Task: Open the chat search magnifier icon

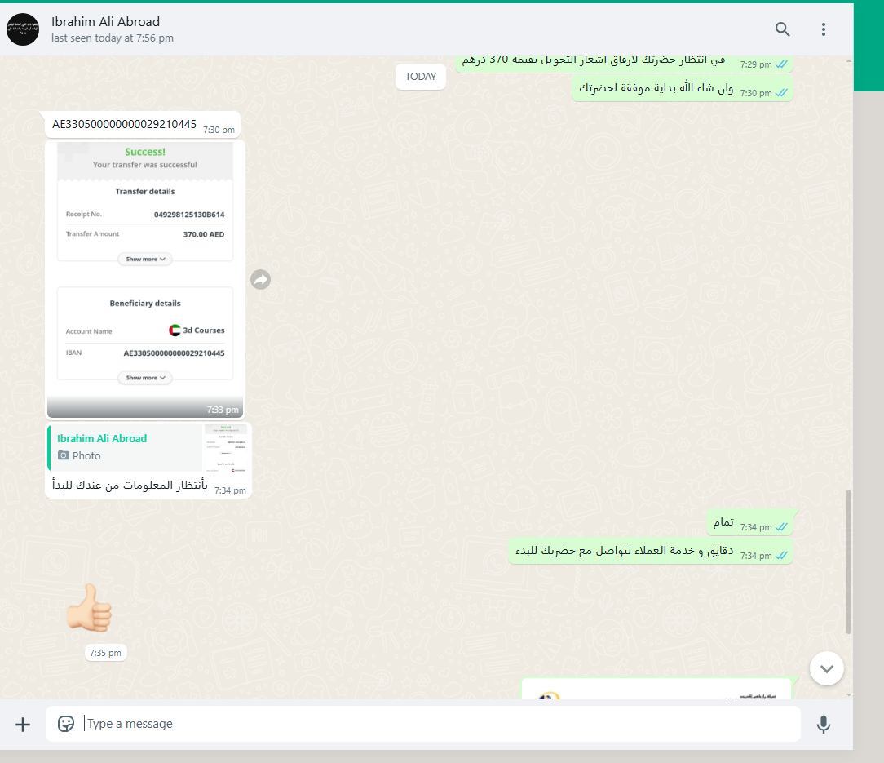Action: coord(782,29)
